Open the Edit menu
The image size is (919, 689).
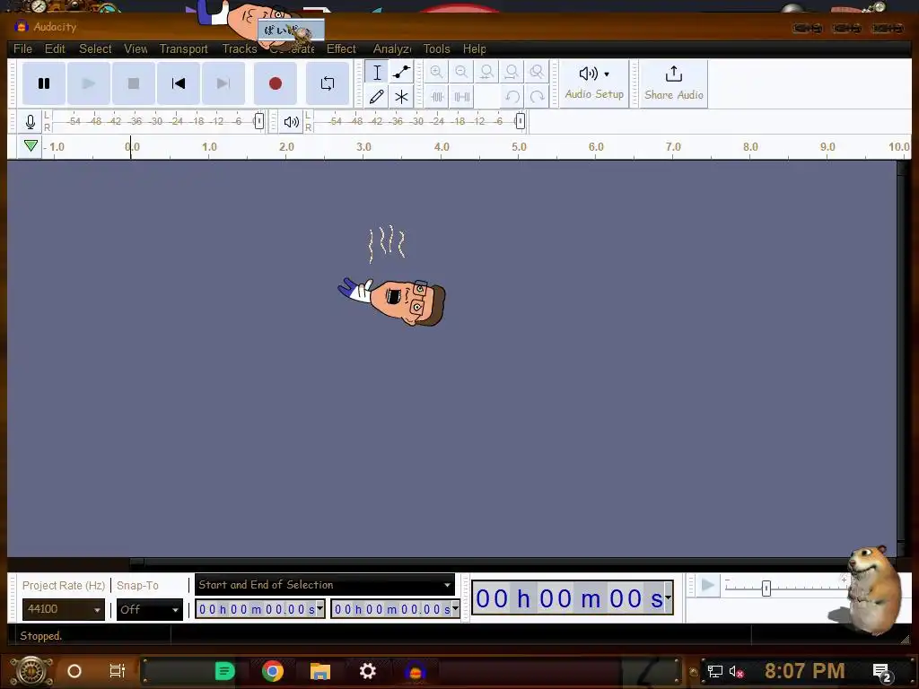(x=55, y=48)
